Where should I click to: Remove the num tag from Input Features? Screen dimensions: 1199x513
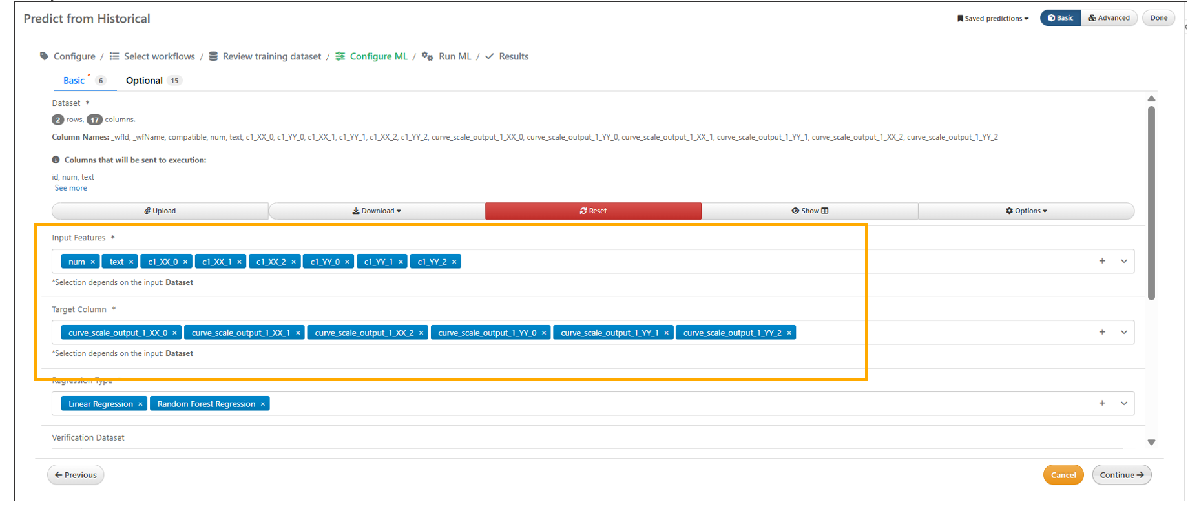point(93,262)
